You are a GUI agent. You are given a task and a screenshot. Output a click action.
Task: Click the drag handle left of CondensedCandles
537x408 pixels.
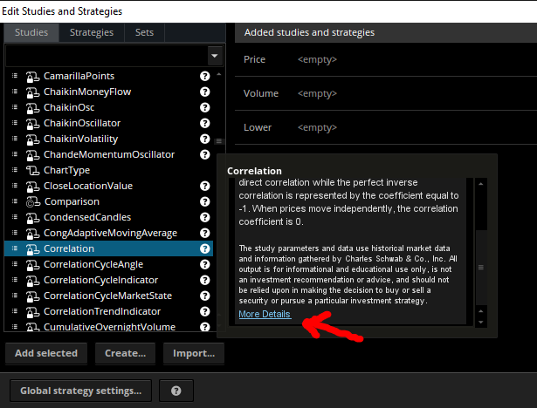pos(15,217)
